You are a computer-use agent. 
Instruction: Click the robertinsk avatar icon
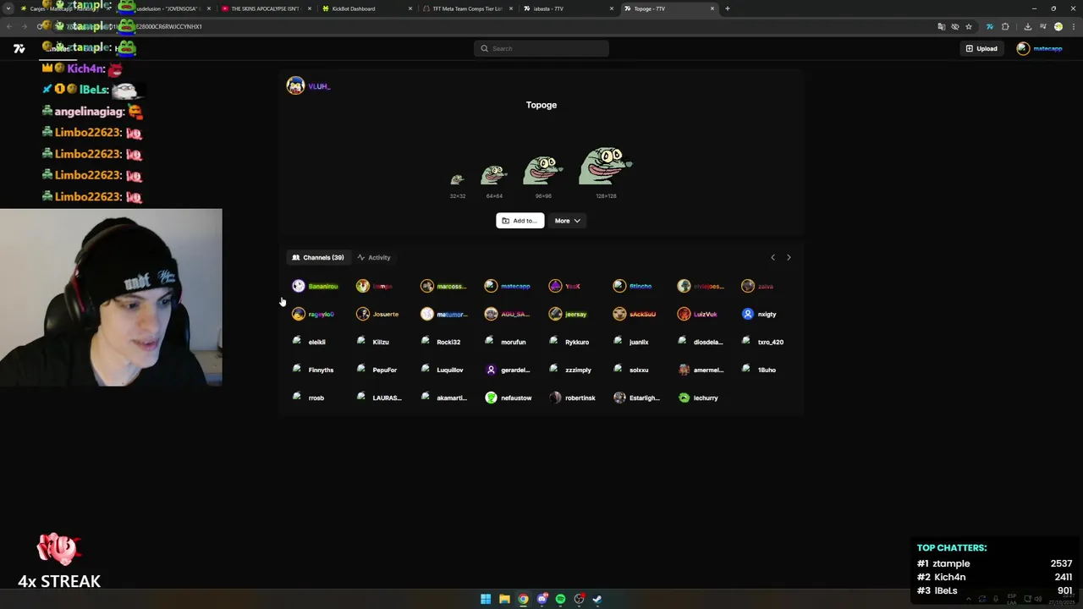(x=555, y=398)
